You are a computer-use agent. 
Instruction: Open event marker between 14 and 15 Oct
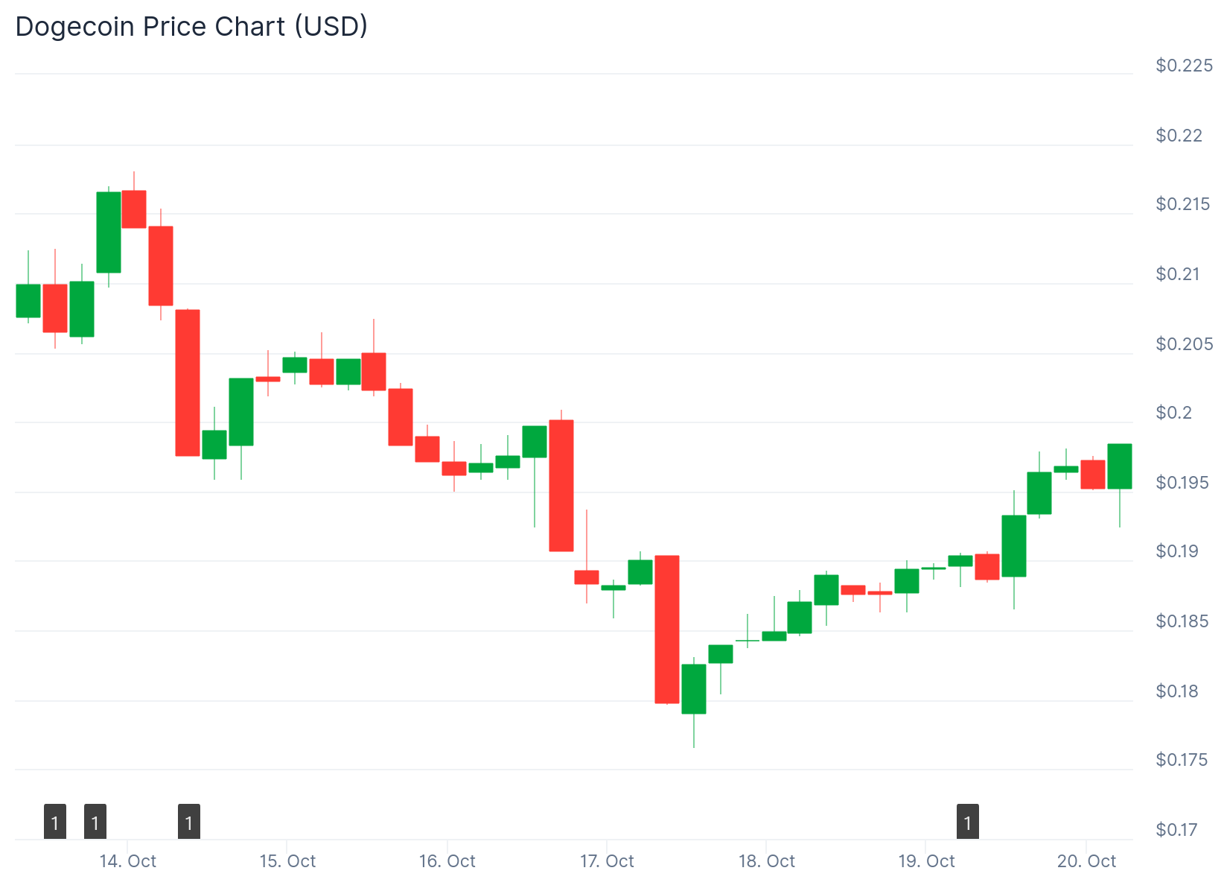tap(189, 822)
